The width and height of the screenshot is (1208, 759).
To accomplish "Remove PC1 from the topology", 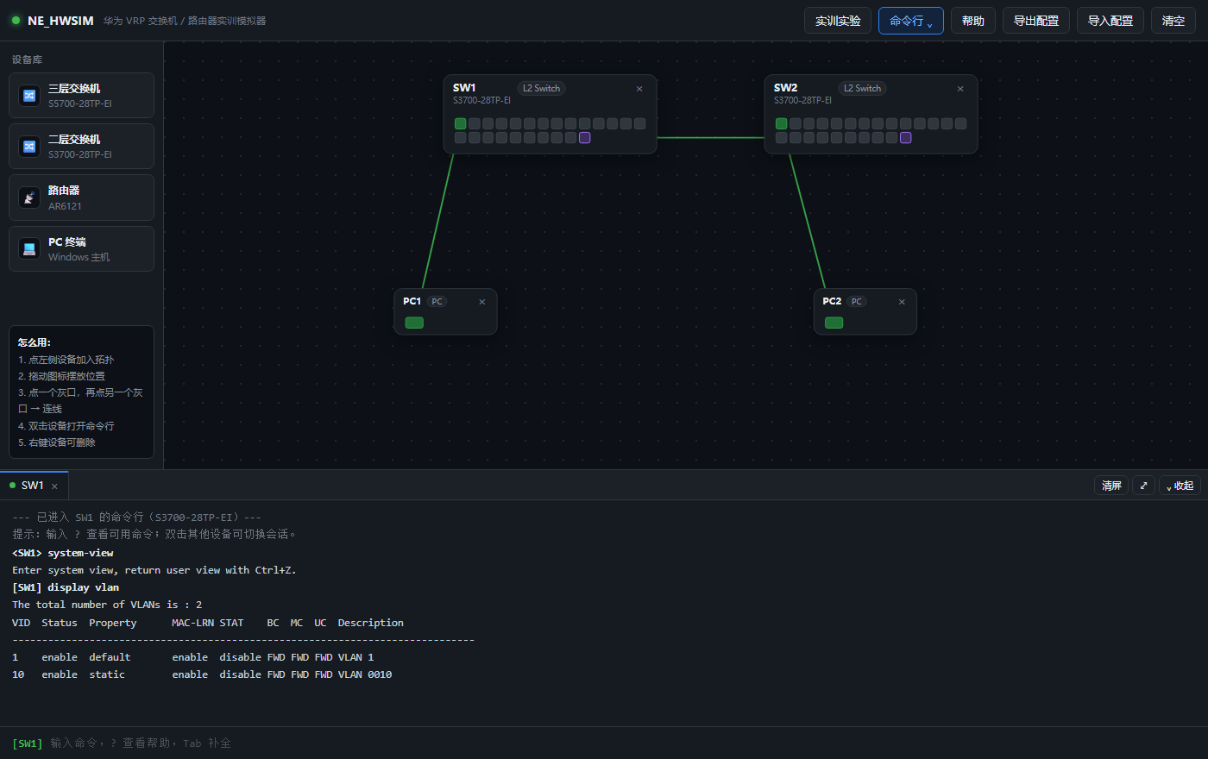I will 482,302.
